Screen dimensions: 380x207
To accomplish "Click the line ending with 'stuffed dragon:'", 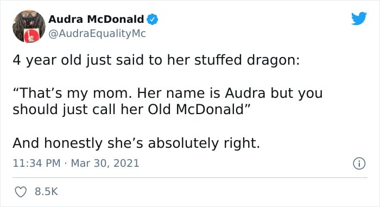I will point(156,60).
